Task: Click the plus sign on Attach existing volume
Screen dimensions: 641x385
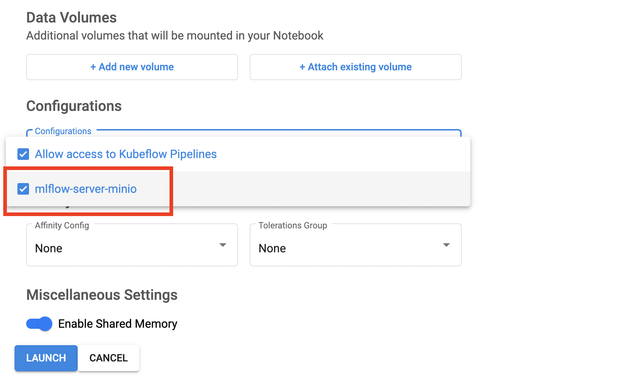Action: (x=302, y=67)
